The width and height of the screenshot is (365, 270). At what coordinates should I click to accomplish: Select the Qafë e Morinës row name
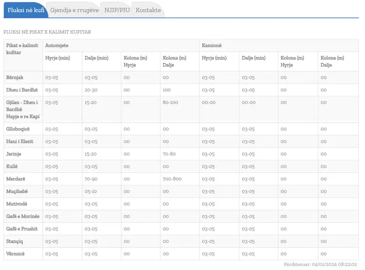coord(23,216)
